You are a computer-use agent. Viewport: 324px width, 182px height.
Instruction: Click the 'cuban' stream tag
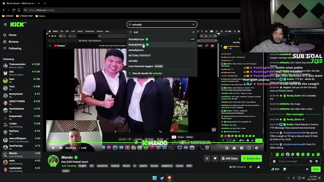(x=66, y=171)
